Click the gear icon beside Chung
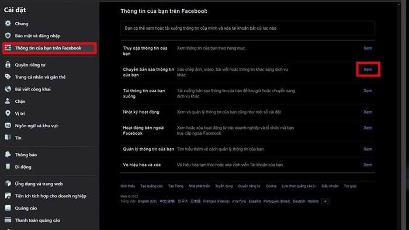Screen dimensions: 409x230 click(8, 23)
